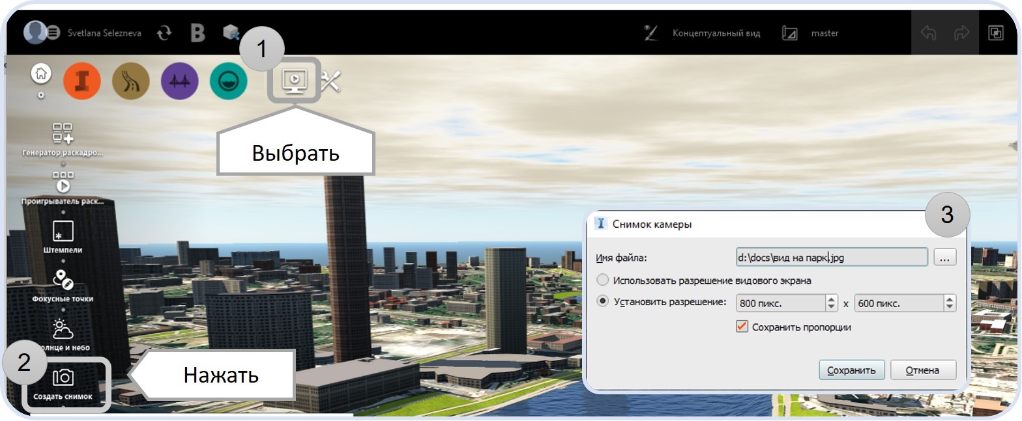The image size is (1022, 421).
Task: Click the file name input field
Action: (831, 258)
